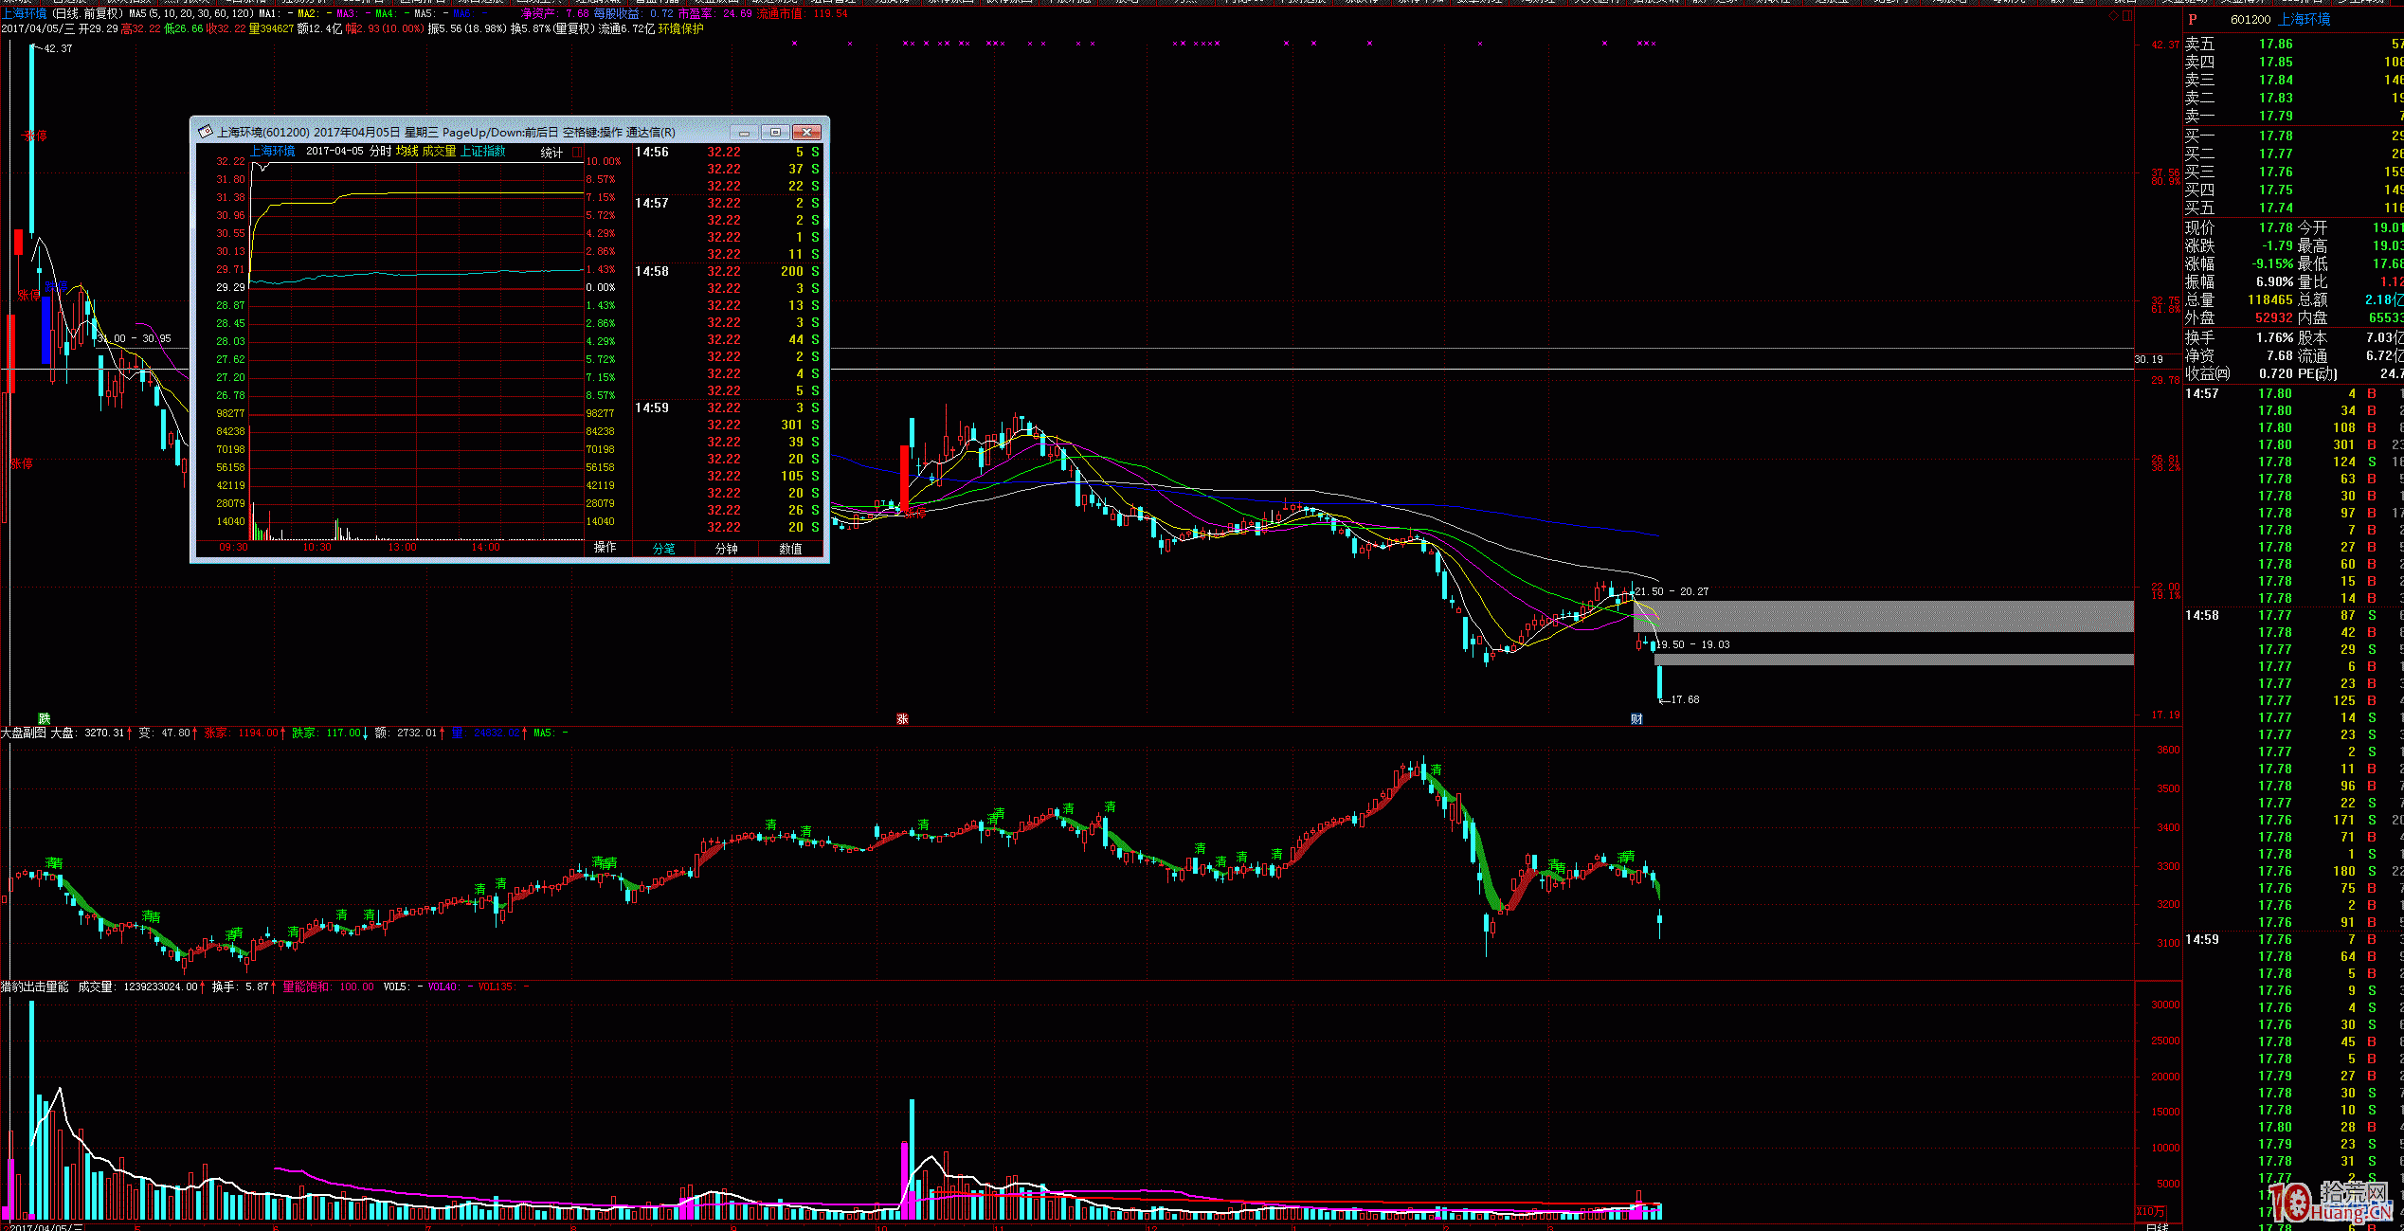This screenshot has width=2404, height=1231.
Task: Click the 42.37 high price label
Action: click(58, 48)
